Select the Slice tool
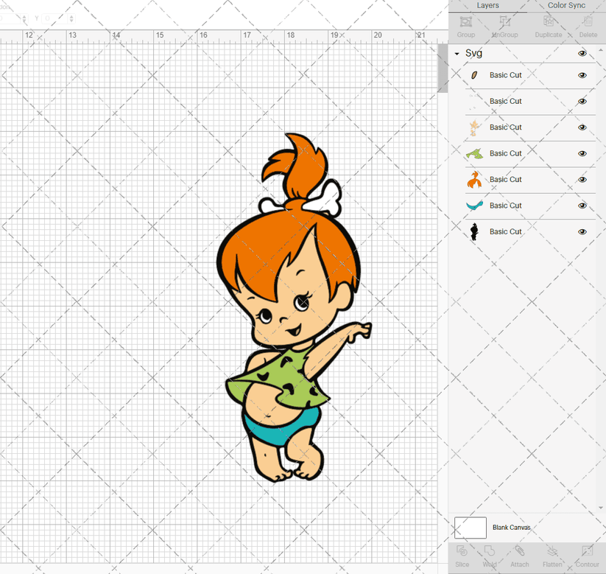The width and height of the screenshot is (606, 574). 462,558
